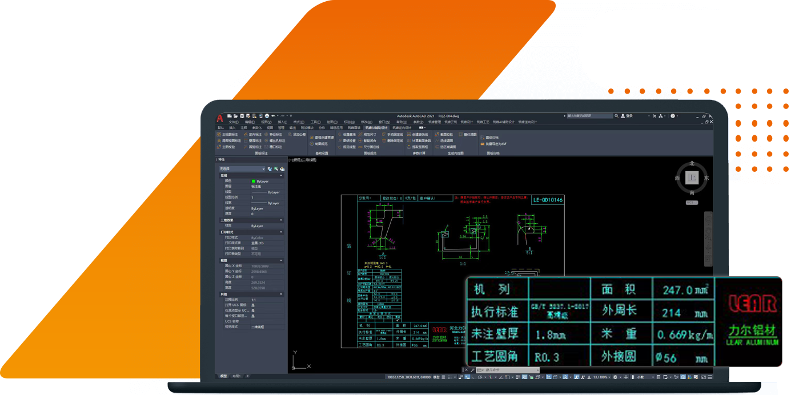Image resolution: width=791 pixels, height=395 pixels.
Task: Add a new layout with the plus tab
Action: click(x=247, y=376)
